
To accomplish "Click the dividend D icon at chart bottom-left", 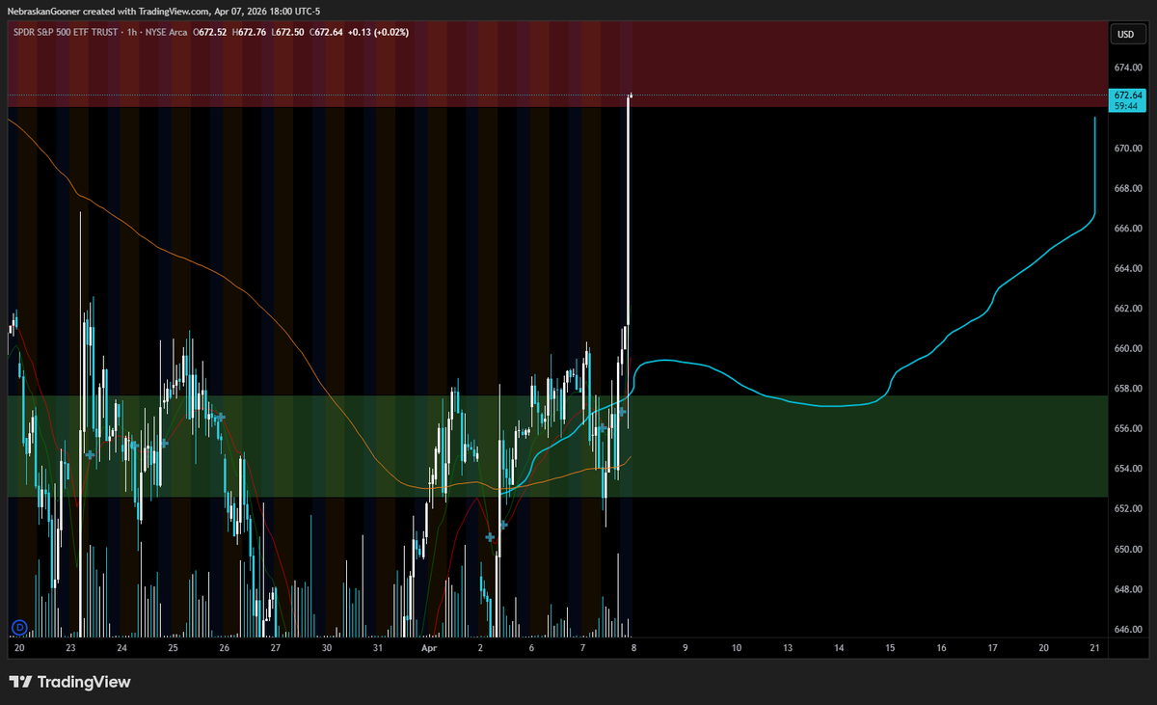I will (18, 628).
